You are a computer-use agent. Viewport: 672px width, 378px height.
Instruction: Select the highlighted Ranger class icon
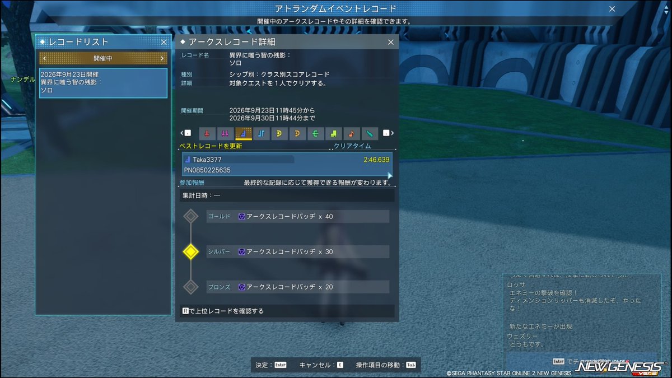(x=243, y=133)
